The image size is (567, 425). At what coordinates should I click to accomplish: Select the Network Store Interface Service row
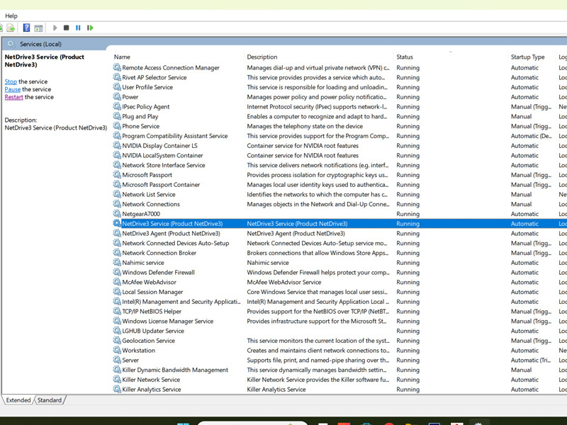(164, 165)
